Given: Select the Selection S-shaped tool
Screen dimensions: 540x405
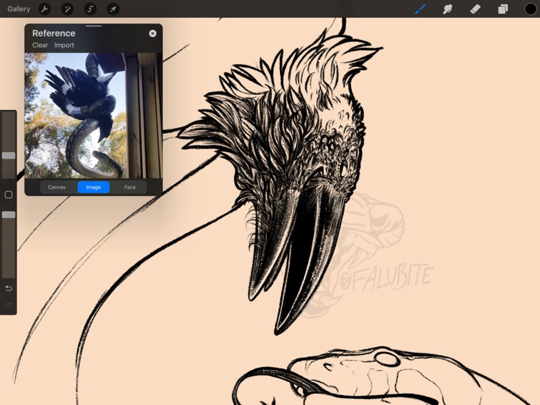Looking at the screenshot, I should (x=90, y=9).
